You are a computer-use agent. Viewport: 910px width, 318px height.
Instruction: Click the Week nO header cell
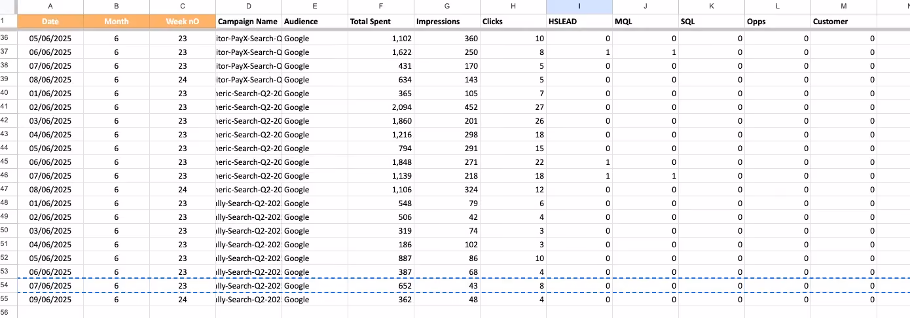(x=183, y=22)
